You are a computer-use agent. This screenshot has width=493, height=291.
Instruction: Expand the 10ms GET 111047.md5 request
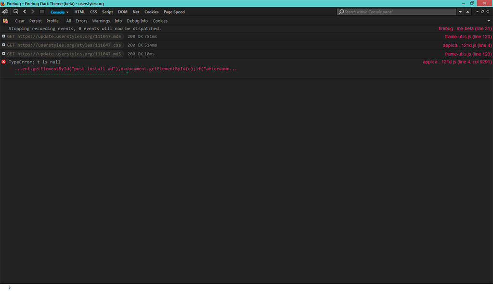point(4,54)
